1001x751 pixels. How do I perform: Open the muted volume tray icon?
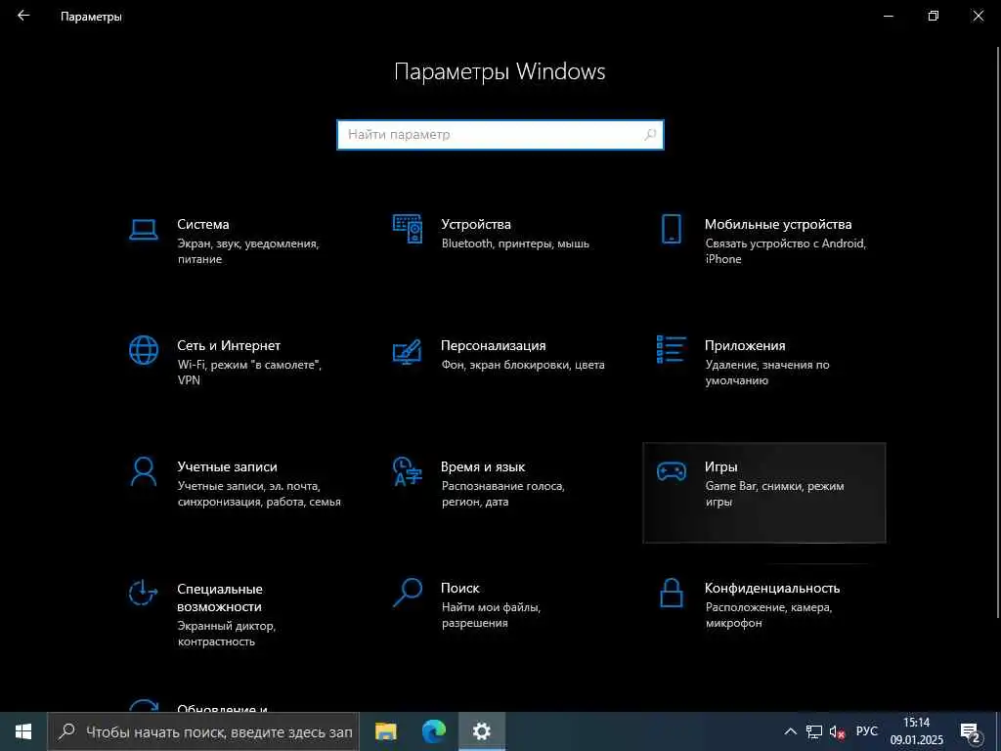[x=838, y=732]
